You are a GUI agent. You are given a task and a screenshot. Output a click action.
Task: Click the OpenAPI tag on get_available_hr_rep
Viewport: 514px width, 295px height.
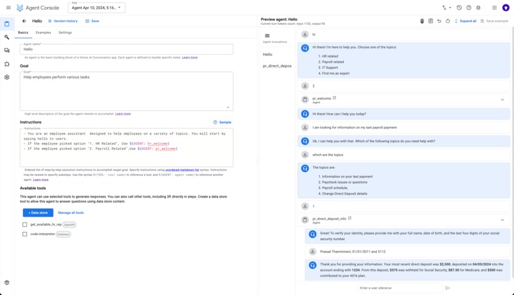tap(70, 225)
